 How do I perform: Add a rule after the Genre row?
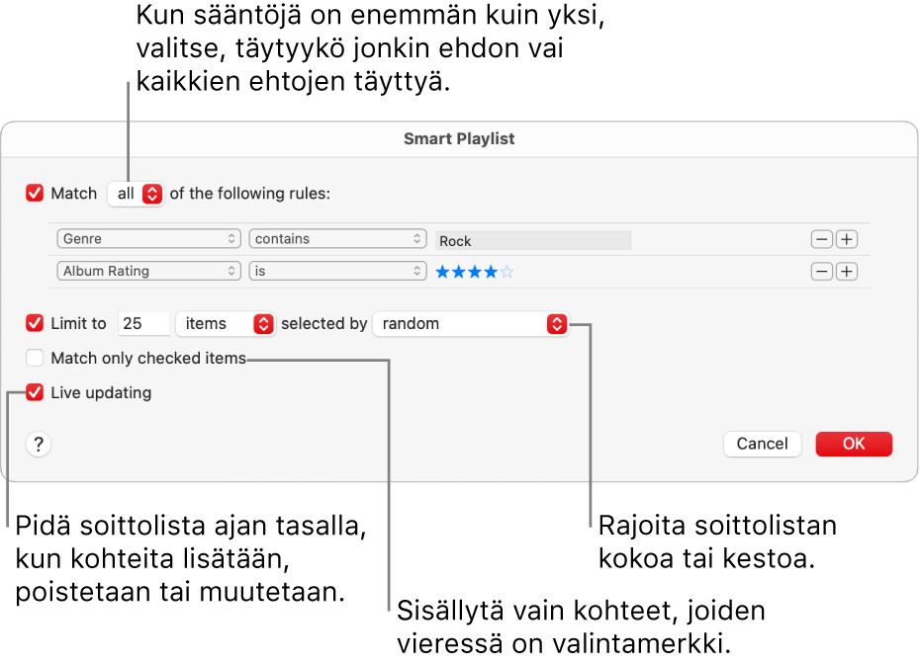point(847,239)
